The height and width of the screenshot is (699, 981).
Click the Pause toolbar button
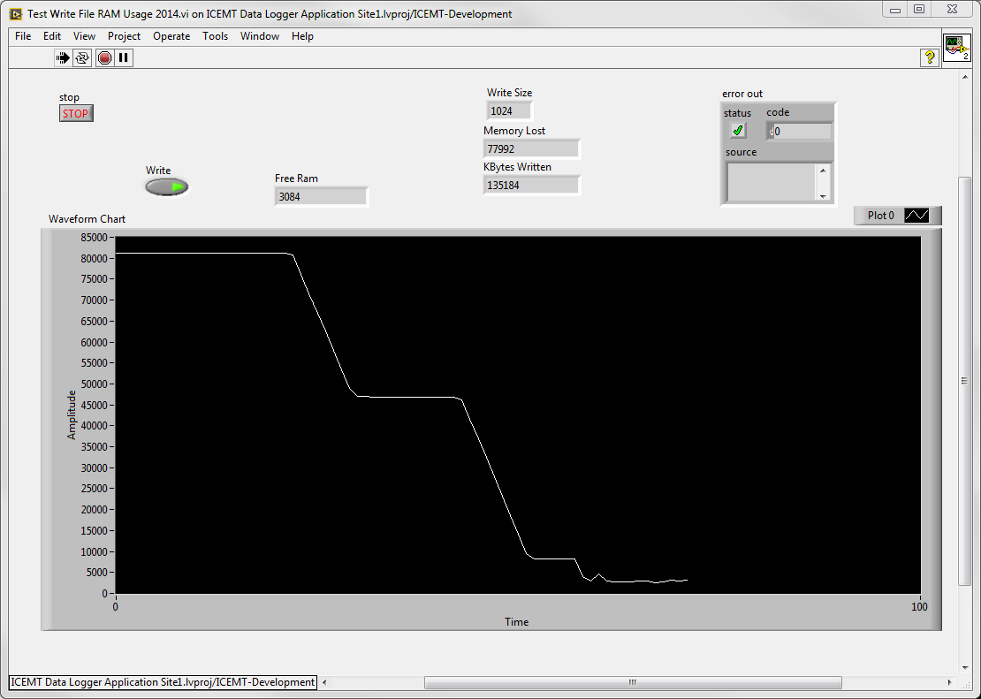pyautogui.click(x=124, y=58)
